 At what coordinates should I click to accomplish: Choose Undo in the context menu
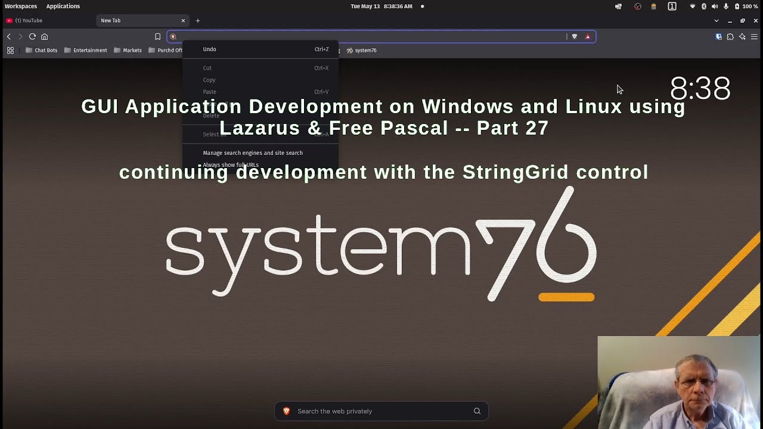point(260,49)
